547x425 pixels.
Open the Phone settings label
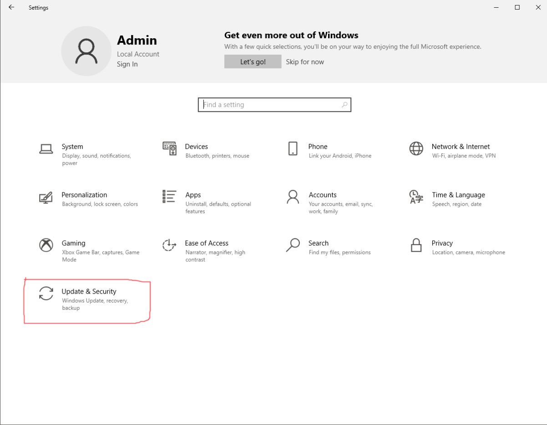click(318, 147)
